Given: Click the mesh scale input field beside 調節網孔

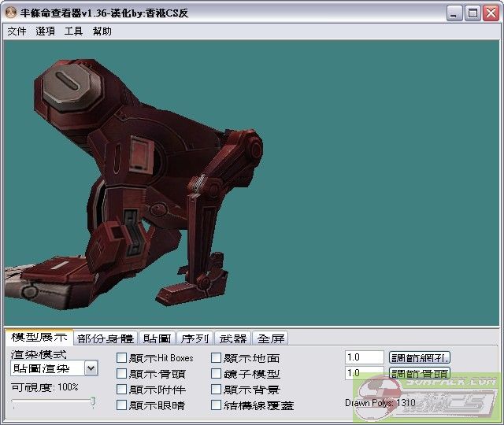Looking at the screenshot, I should (x=365, y=357).
